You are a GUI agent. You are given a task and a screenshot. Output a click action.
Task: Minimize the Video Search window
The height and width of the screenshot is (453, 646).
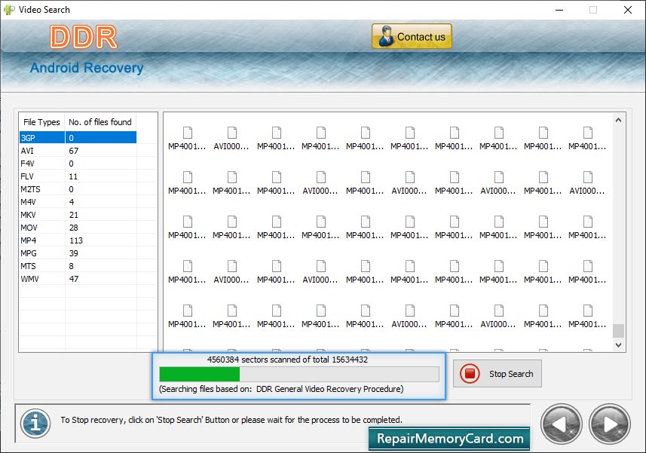click(559, 10)
